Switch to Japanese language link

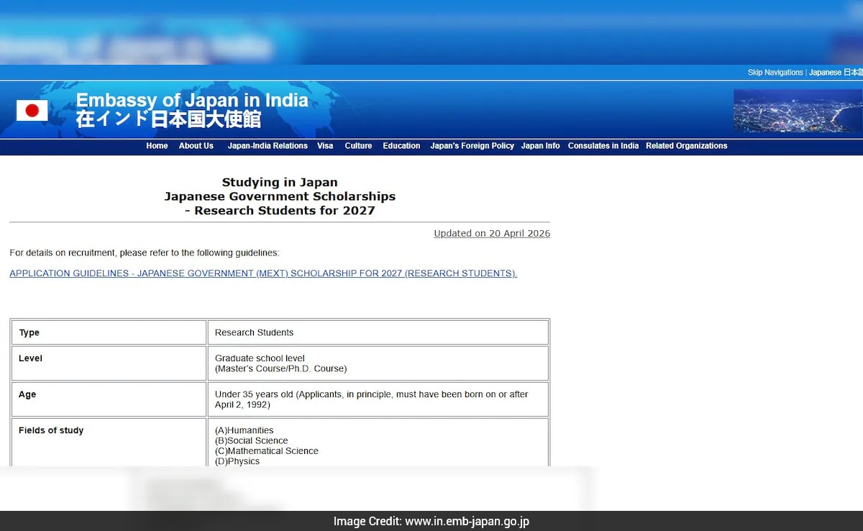click(836, 73)
